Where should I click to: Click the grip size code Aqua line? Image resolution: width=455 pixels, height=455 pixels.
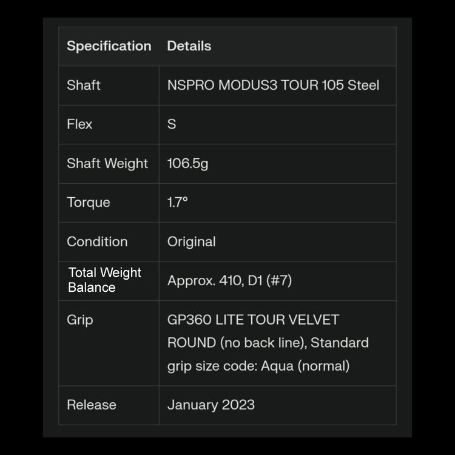coord(258,366)
